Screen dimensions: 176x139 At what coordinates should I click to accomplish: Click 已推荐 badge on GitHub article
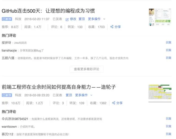pyautogui.click(x=7, y=19)
